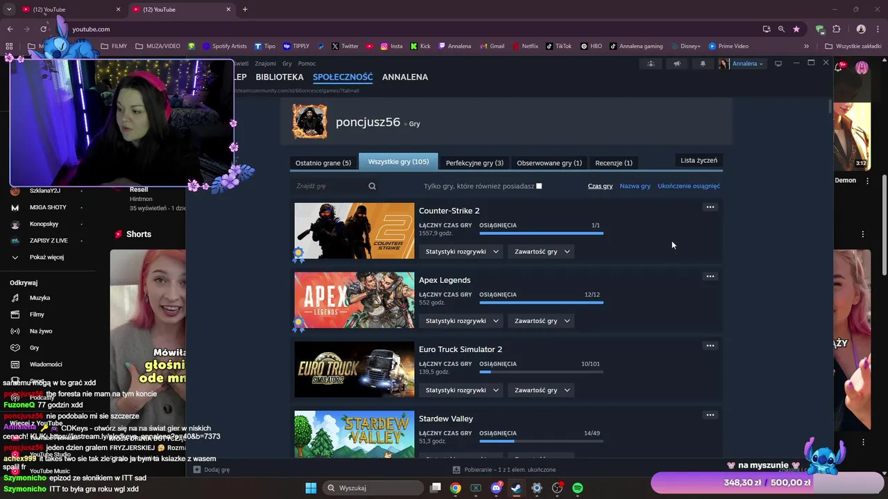Image resolution: width=888 pixels, height=499 pixels.
Task: Click Apex Legends game thumbnail
Action: click(x=354, y=300)
